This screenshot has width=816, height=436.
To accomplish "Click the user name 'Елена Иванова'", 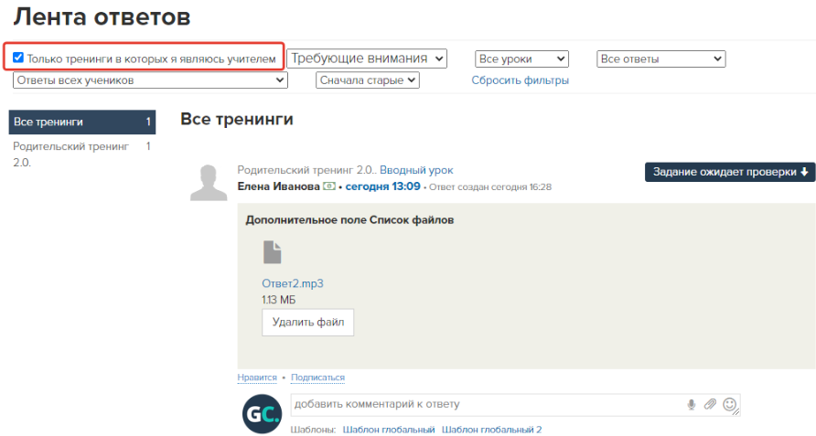I will click(278, 186).
